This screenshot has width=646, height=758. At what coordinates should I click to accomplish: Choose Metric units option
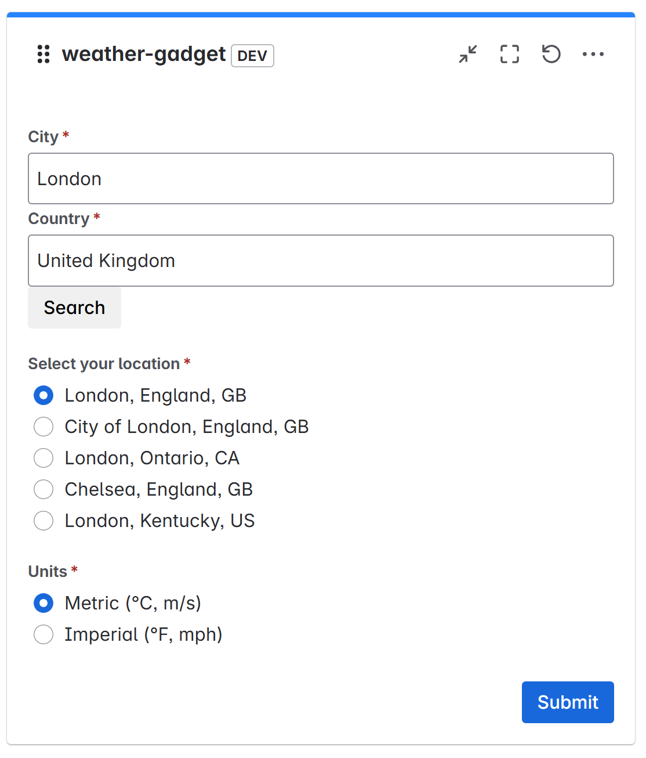coord(43,603)
